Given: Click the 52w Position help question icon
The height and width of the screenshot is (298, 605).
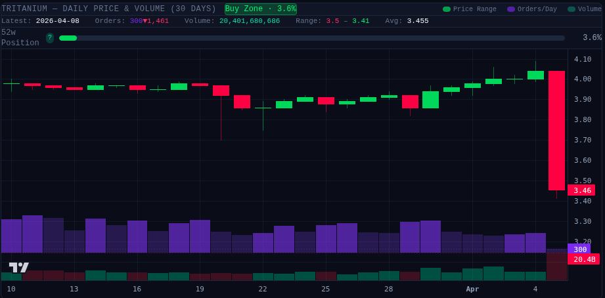Looking at the screenshot, I should 50,38.
